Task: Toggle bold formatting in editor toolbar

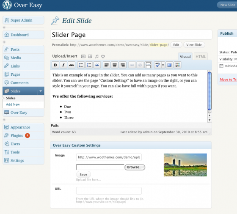Action: 55,65
